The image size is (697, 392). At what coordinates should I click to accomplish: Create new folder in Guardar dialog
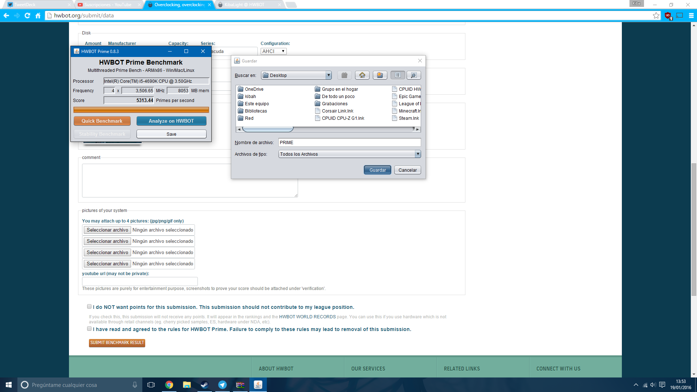point(380,75)
